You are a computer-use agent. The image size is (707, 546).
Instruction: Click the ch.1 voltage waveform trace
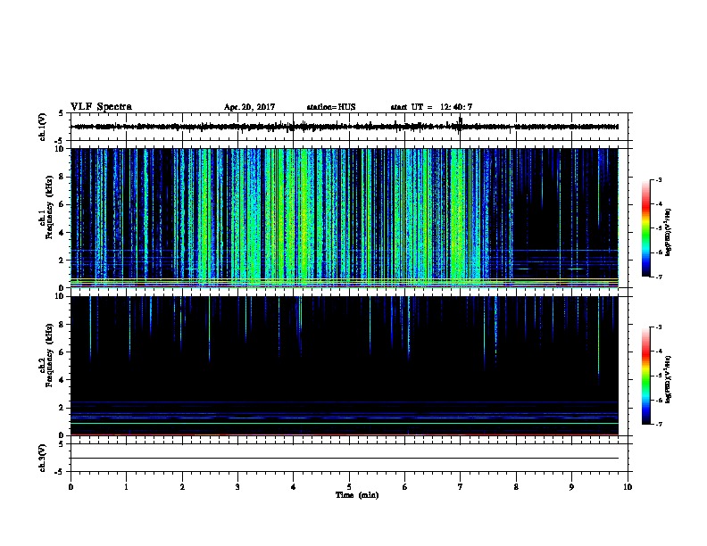tap(345, 127)
